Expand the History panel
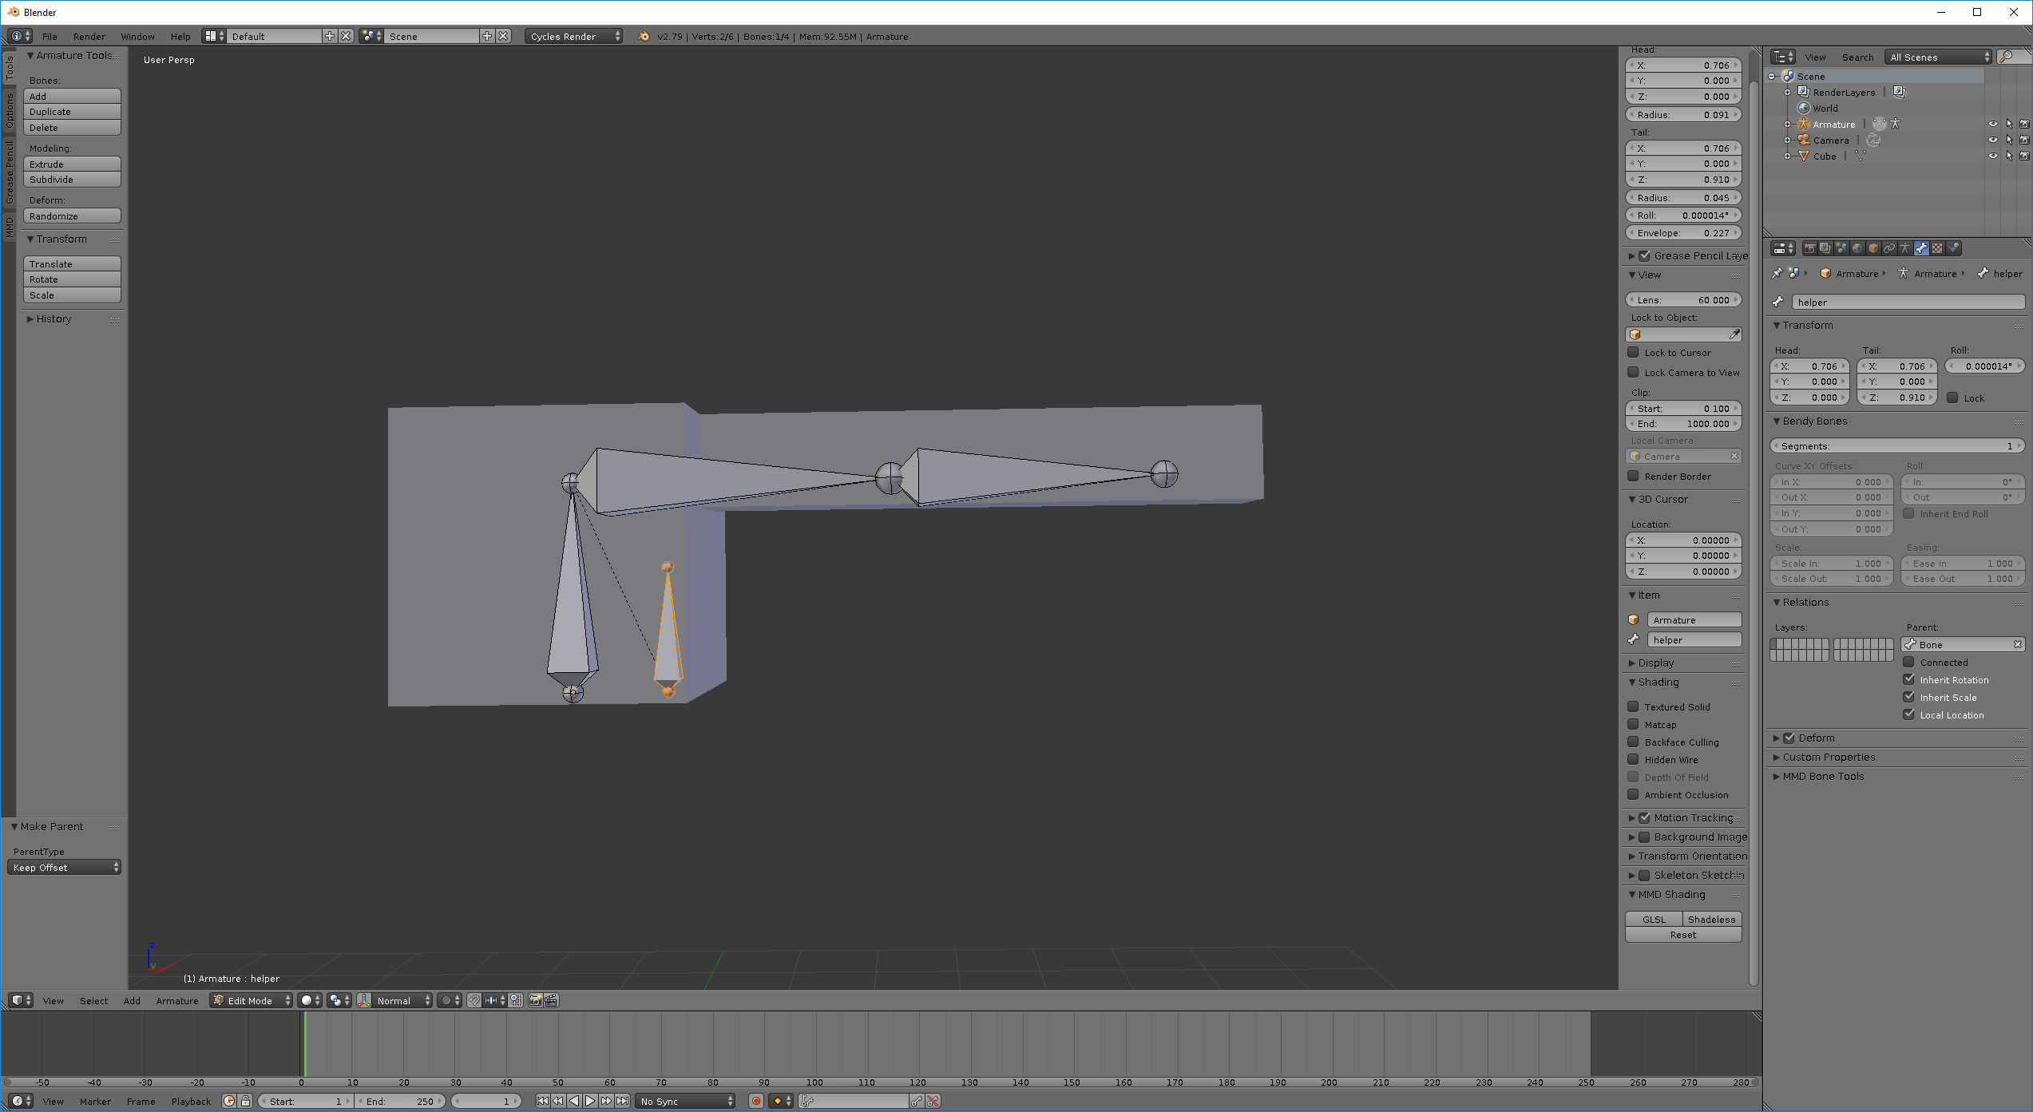Viewport: 2033px width, 1112px height. coord(53,319)
